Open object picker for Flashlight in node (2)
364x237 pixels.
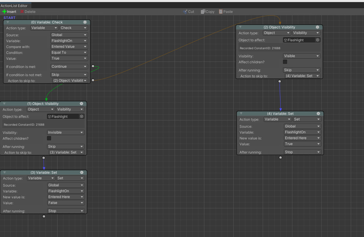point(318,40)
